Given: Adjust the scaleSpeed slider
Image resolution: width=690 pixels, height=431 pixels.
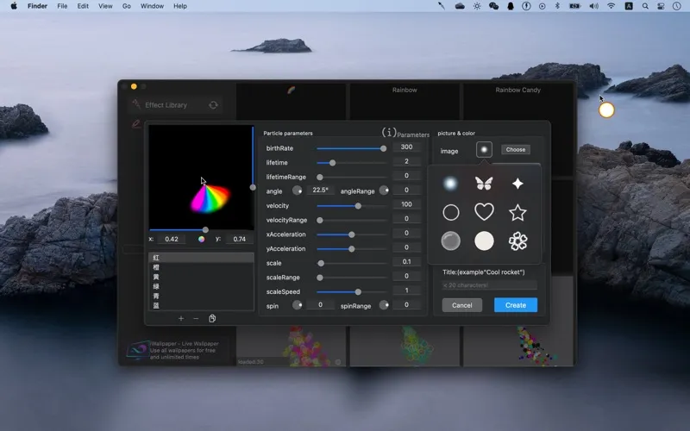Looking at the screenshot, I should [352, 292].
